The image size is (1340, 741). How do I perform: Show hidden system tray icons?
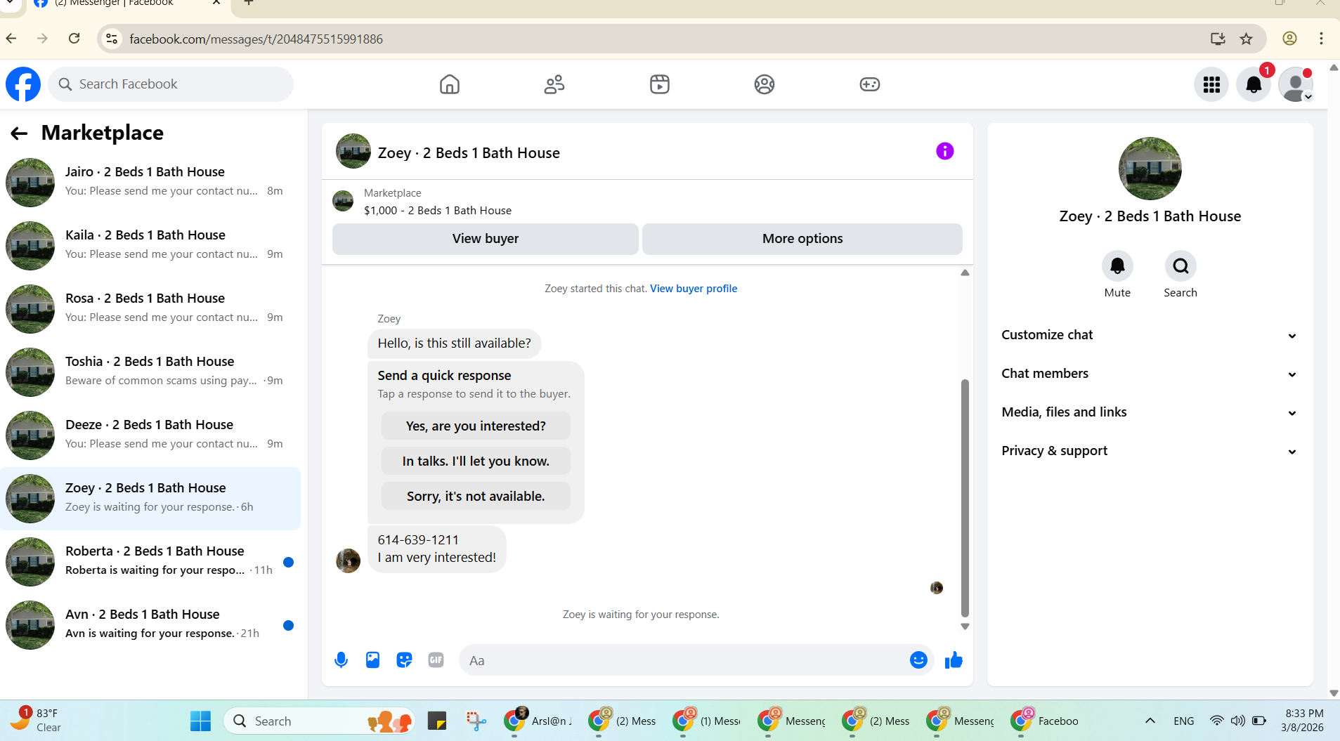point(1150,721)
